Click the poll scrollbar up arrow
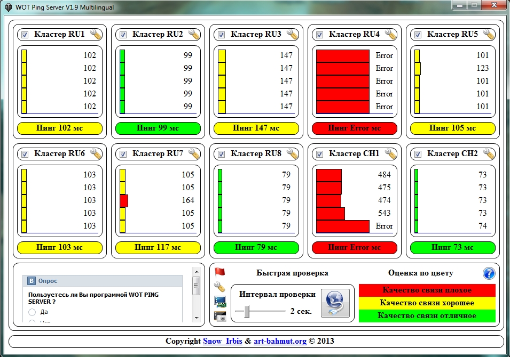Screen dimensions: 510x357 point(196,271)
